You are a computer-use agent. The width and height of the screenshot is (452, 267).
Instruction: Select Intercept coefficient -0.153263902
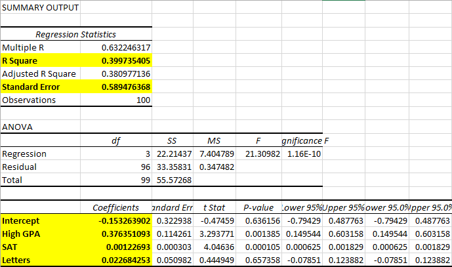click(116, 220)
